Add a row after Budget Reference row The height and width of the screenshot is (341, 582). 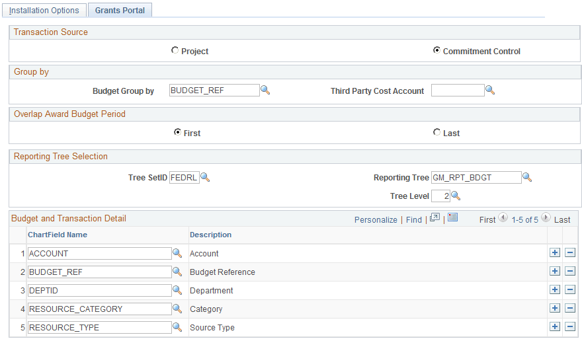point(555,271)
